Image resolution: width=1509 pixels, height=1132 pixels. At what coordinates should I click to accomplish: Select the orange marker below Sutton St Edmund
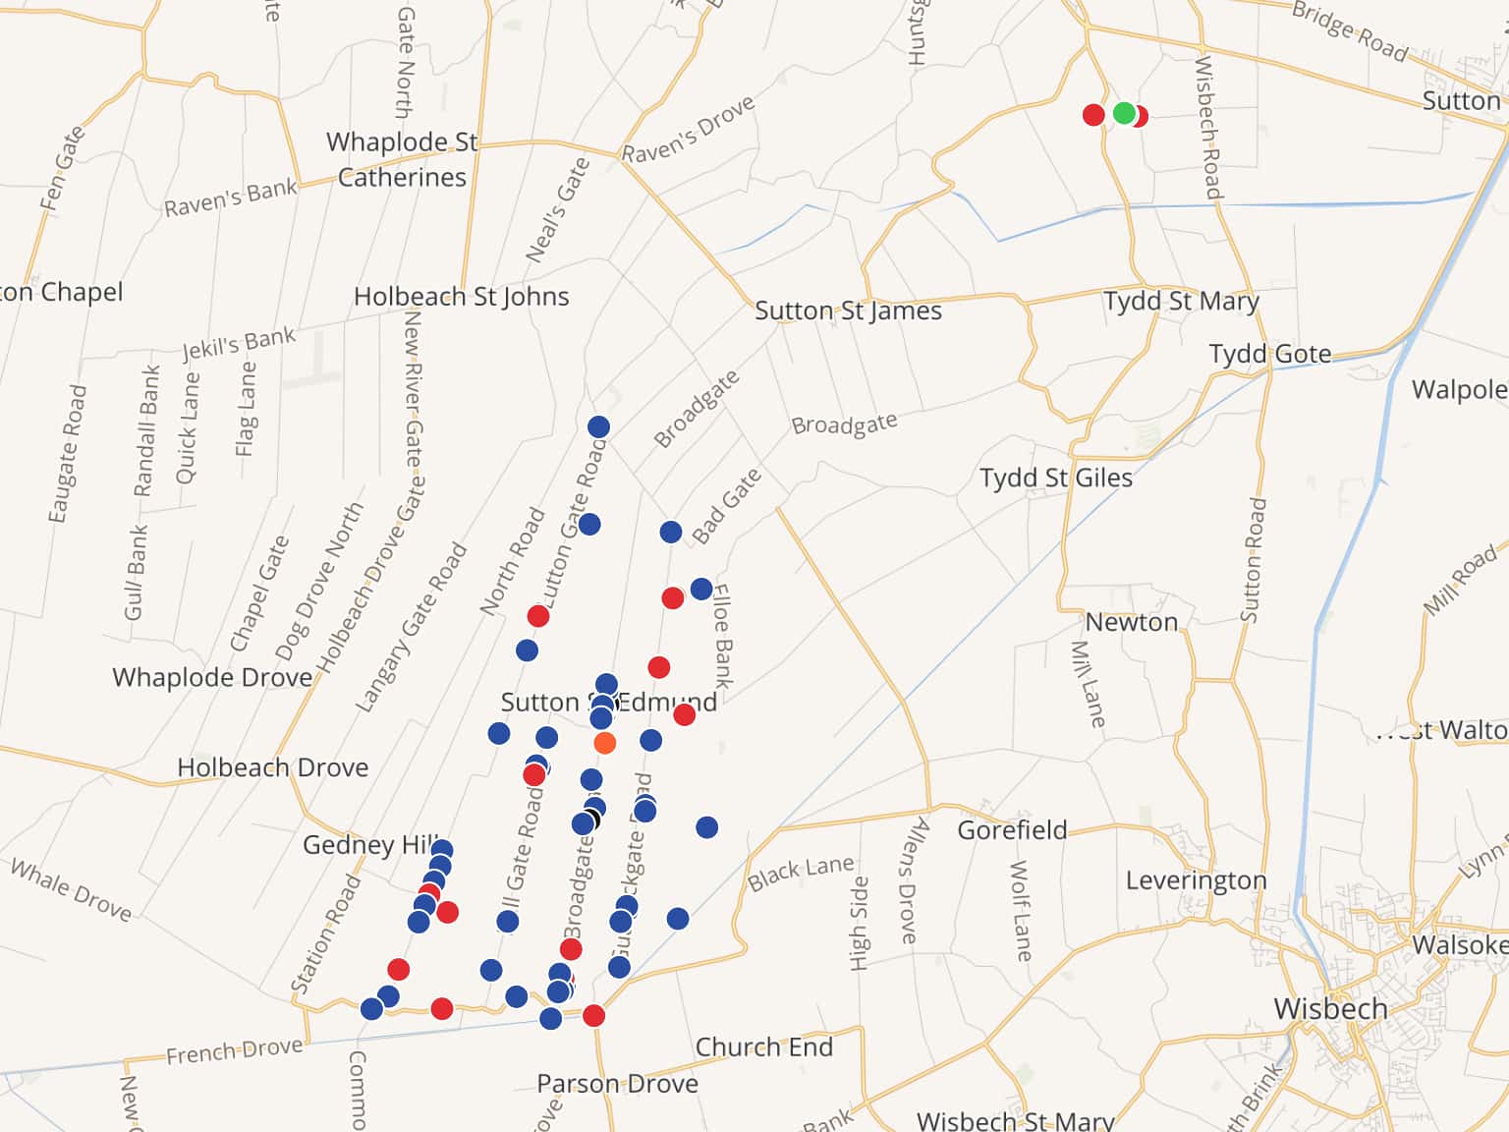tap(605, 743)
